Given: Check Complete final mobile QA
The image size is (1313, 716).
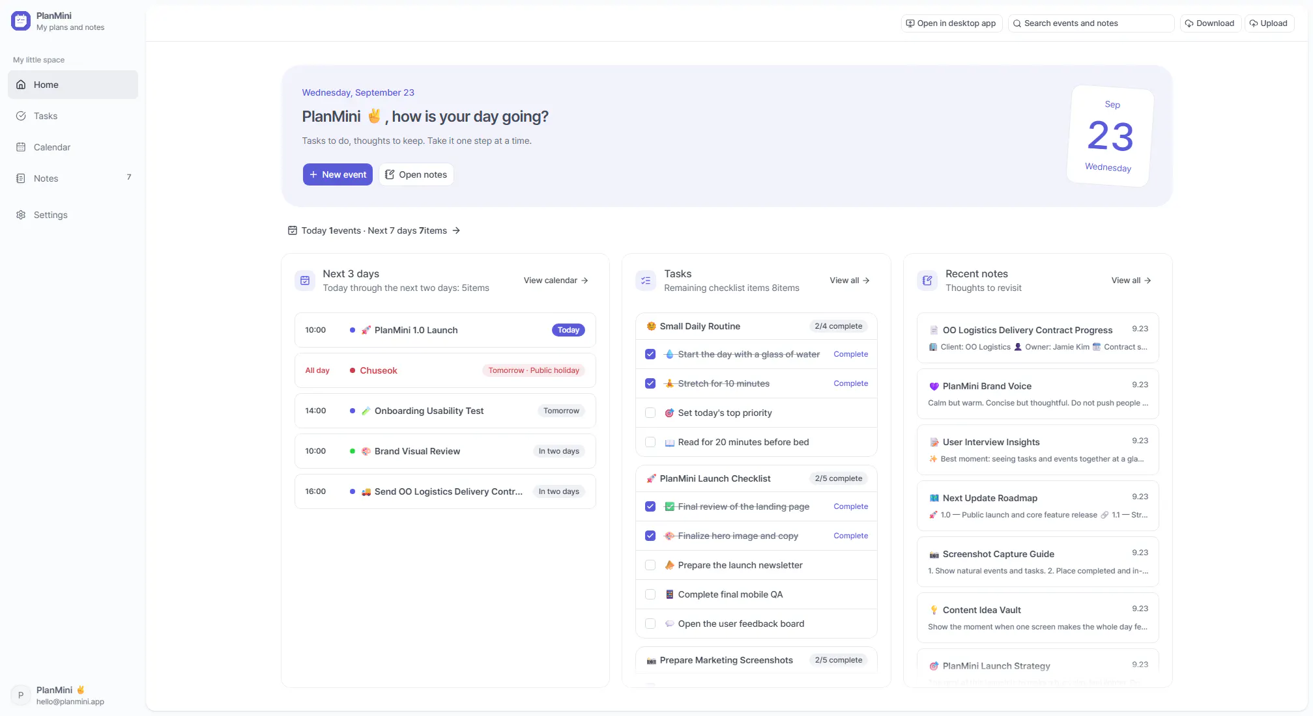Looking at the screenshot, I should click(x=650, y=594).
